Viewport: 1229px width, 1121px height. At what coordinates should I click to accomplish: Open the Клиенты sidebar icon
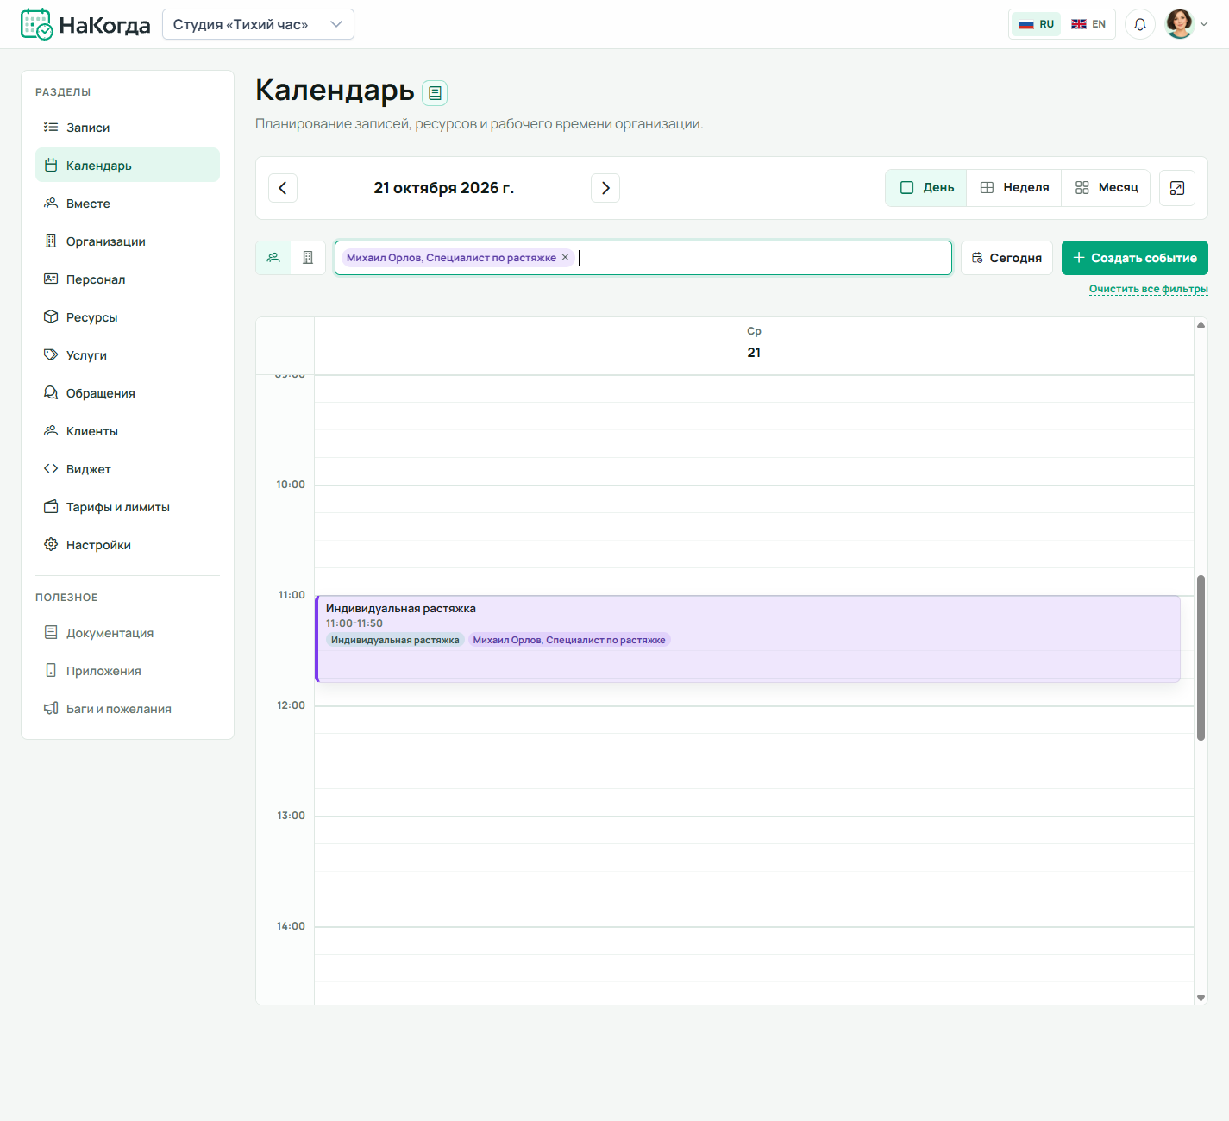(51, 430)
